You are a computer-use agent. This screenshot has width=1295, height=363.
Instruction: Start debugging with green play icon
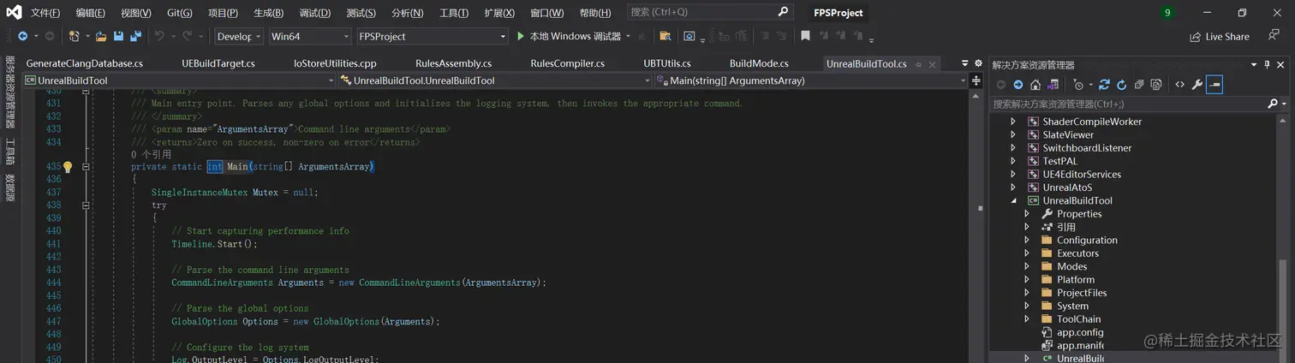pos(521,36)
